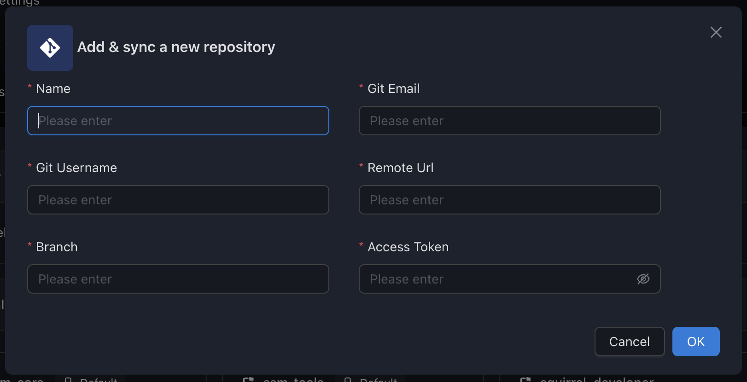
Task: Click the Git Email input field
Action: (x=510, y=121)
